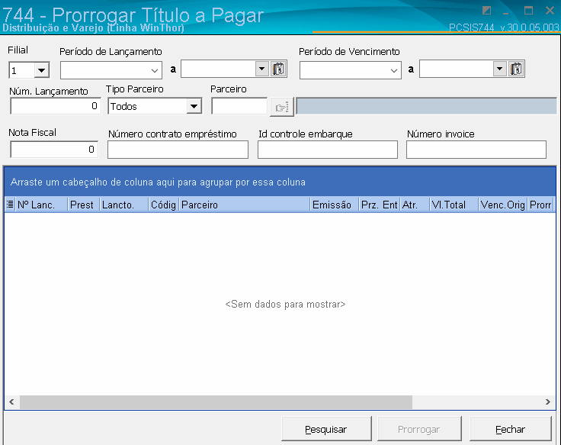
Task: Focus Período de Vencimento end date field
Action: (x=457, y=69)
